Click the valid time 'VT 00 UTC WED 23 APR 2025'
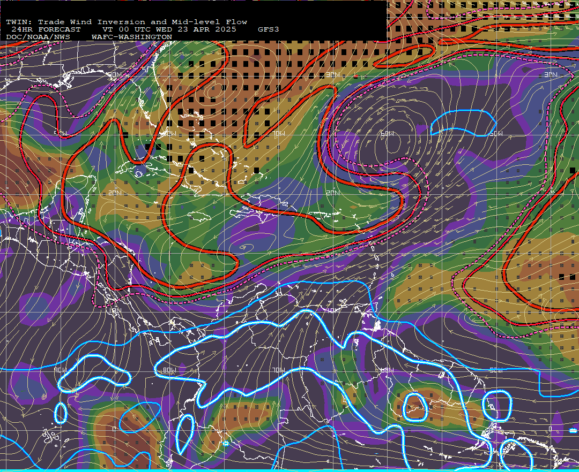 point(169,29)
